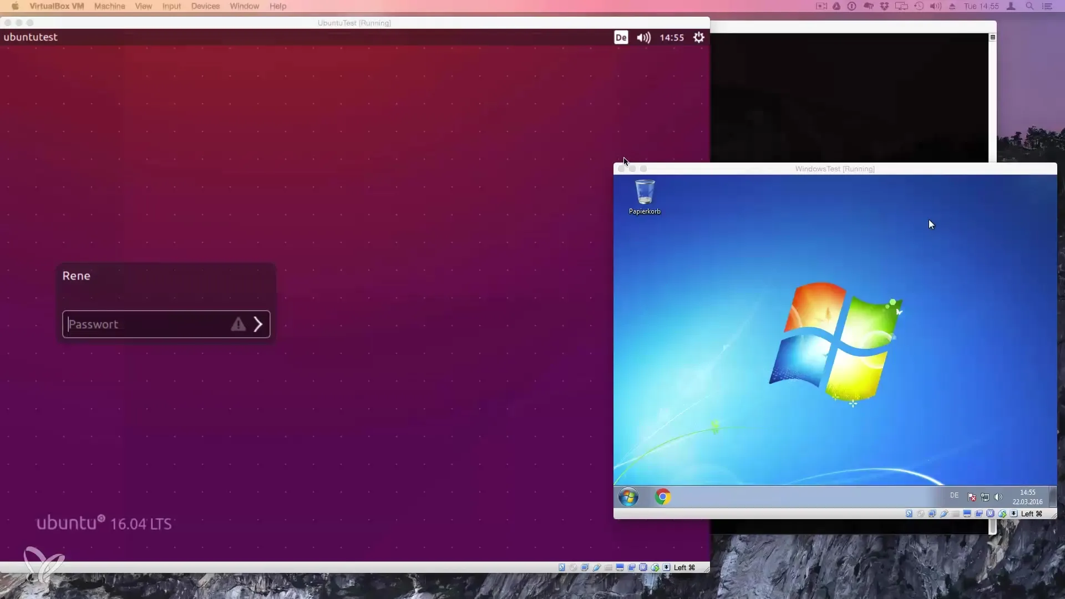1065x599 pixels.
Task: Open the display indicator in UbuntuTest status bar
Action: tap(620, 567)
